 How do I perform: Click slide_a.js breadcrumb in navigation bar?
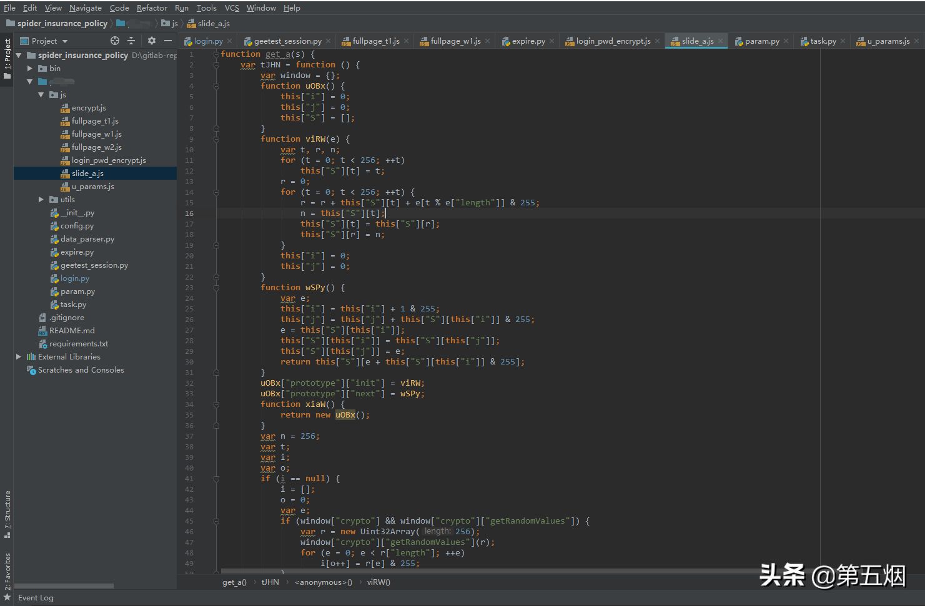[209, 23]
